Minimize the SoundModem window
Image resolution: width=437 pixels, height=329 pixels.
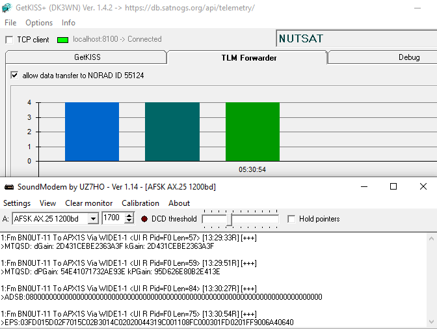click(364, 186)
